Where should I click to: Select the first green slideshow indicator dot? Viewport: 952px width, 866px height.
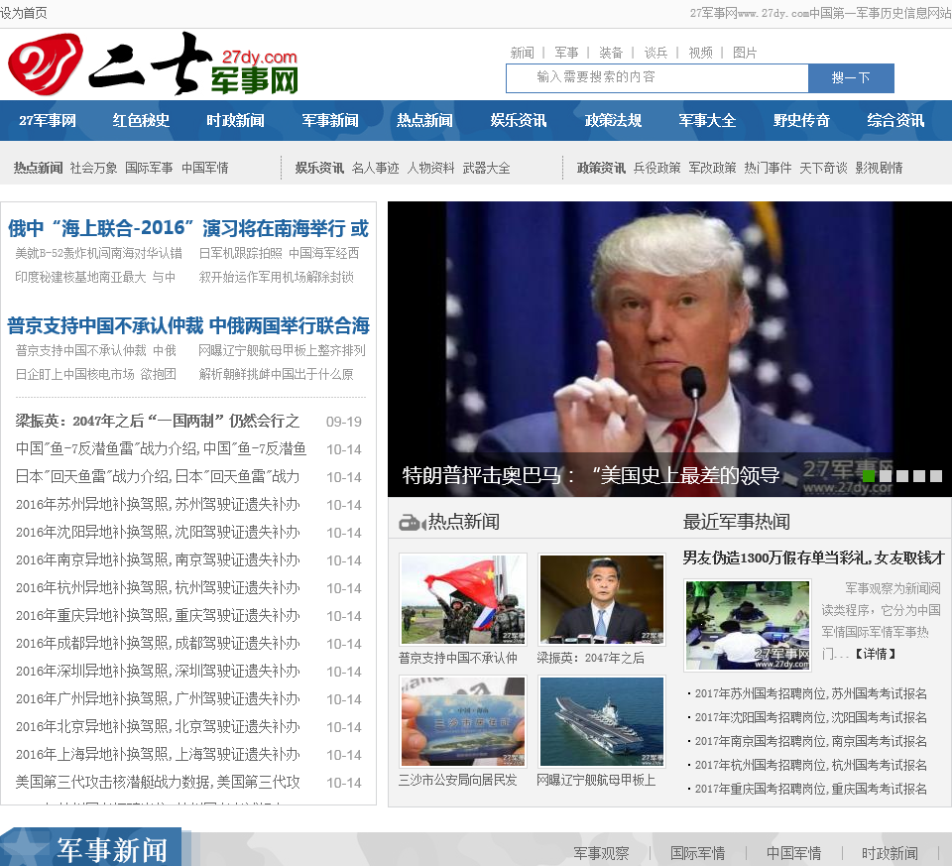pos(869,476)
